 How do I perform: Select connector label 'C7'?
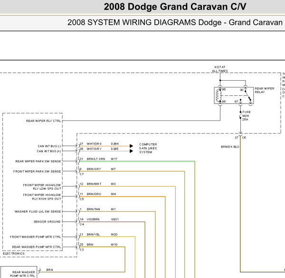click(x=82, y=174)
